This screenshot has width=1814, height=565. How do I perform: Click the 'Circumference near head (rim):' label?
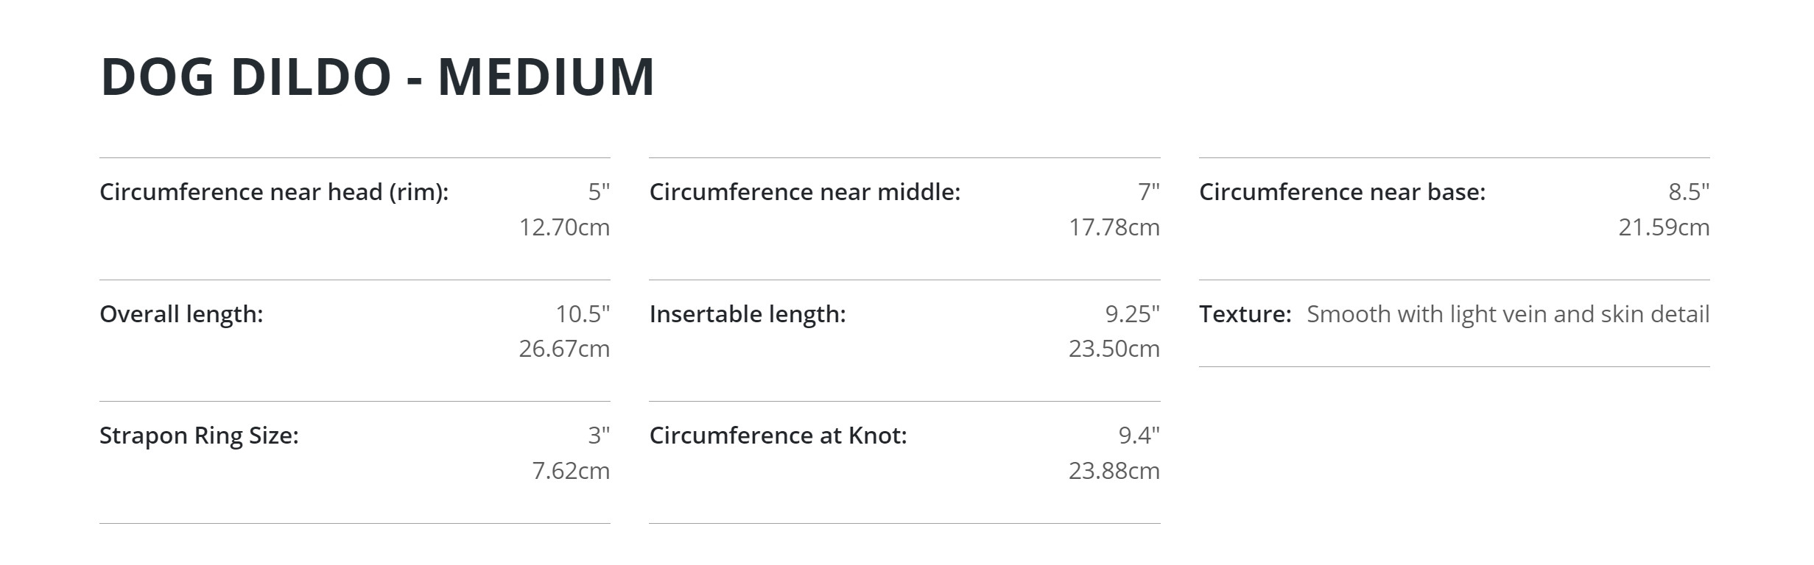tap(274, 192)
